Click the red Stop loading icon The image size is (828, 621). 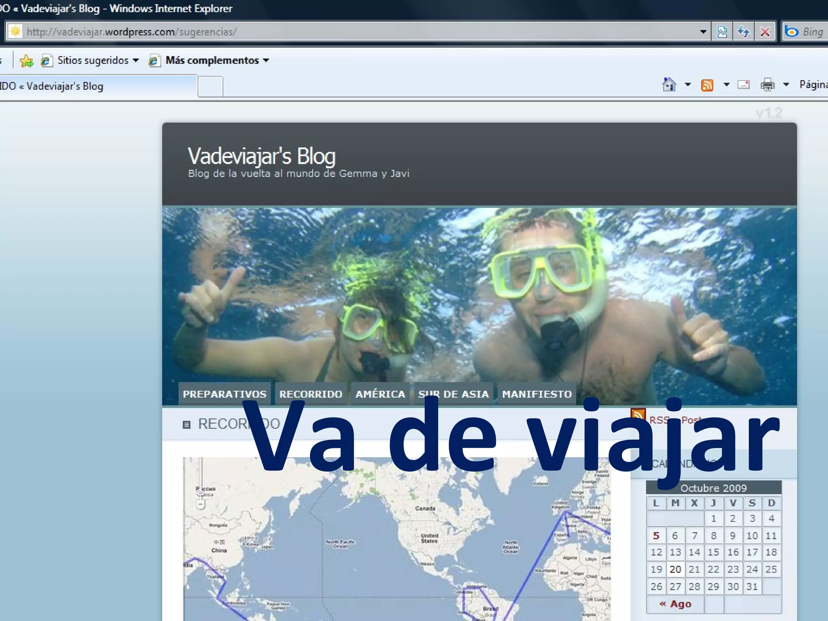tap(765, 32)
